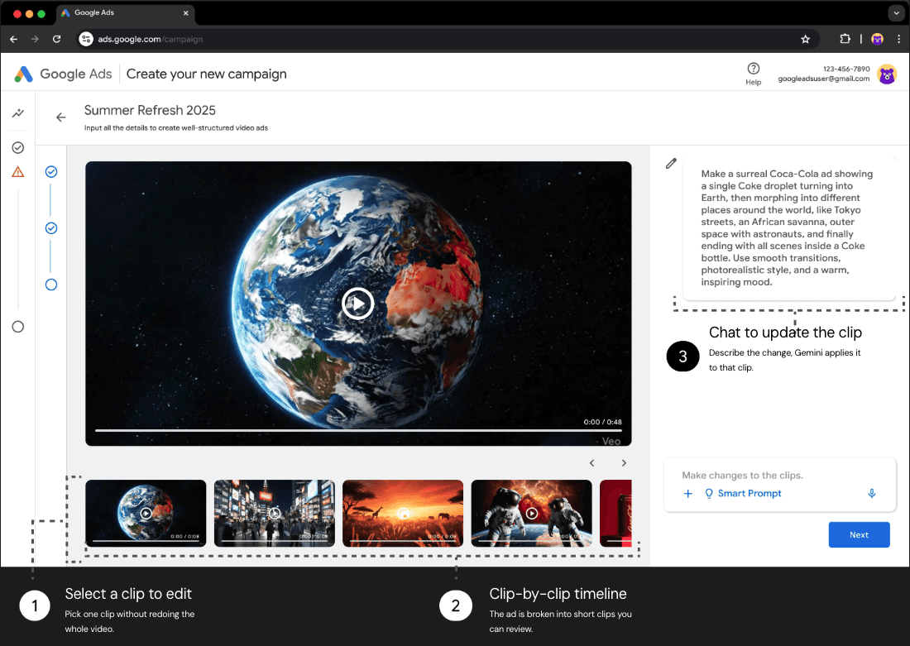The image size is (910, 646).
Task: Click the first blue completed step checkmark
Action: point(51,172)
